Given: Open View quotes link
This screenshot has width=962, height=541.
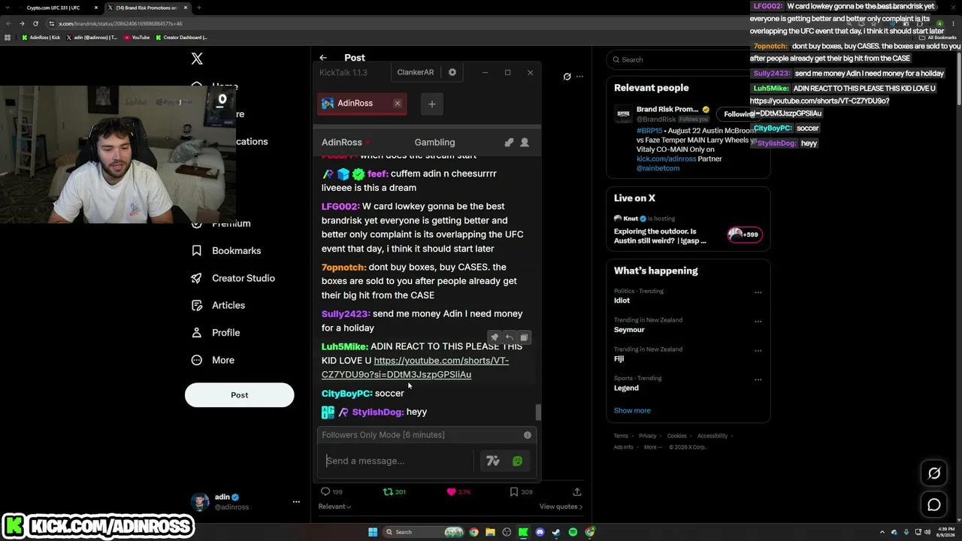Looking at the screenshot, I should [561, 506].
